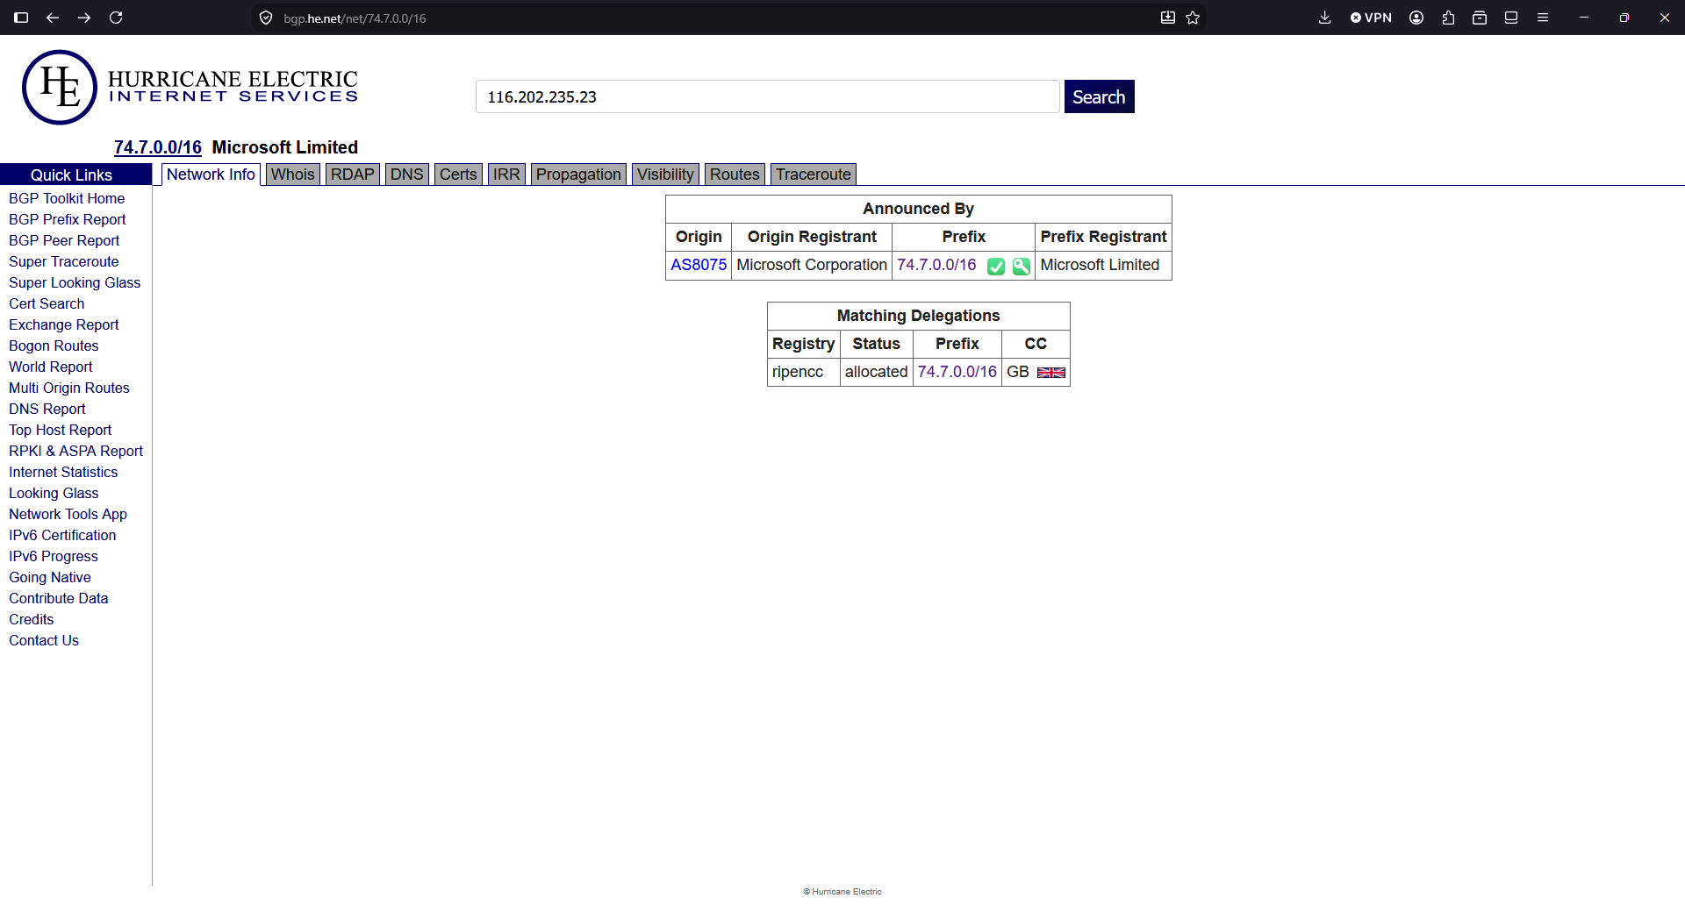The width and height of the screenshot is (1685, 905).
Task: Open BGP Peer Report link
Action: pyautogui.click(x=64, y=240)
